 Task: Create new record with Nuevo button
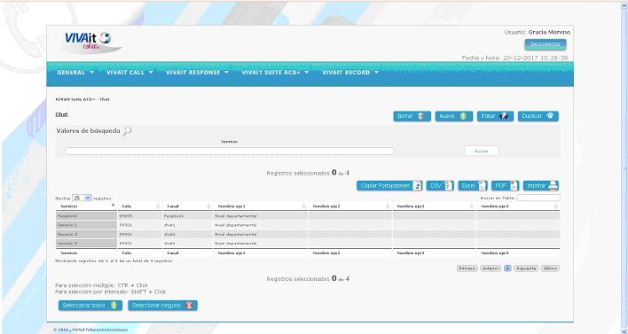[454, 116]
